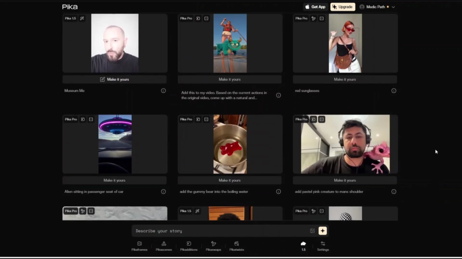
Task: Click the Upgrade button
Action: click(x=342, y=7)
